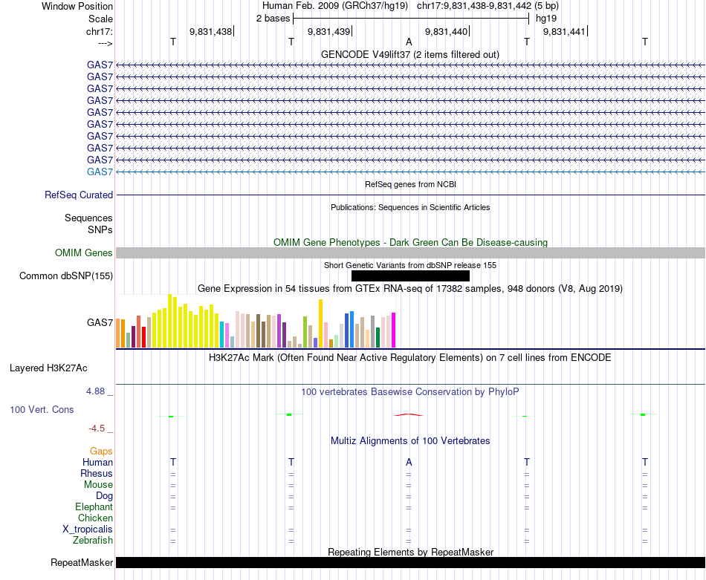Open 100 vertebrates Basewise Conservation title
This screenshot has width=706, height=580.
[410, 392]
